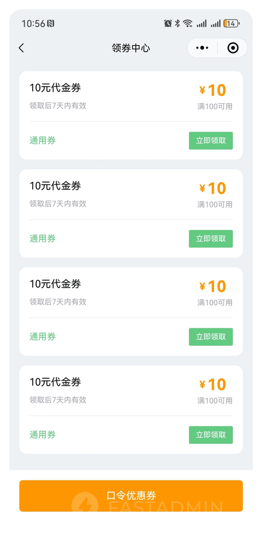Image resolution: width=262 pixels, height=546 pixels.
Task: Open the 口令优惠券 orange button
Action: point(131,496)
